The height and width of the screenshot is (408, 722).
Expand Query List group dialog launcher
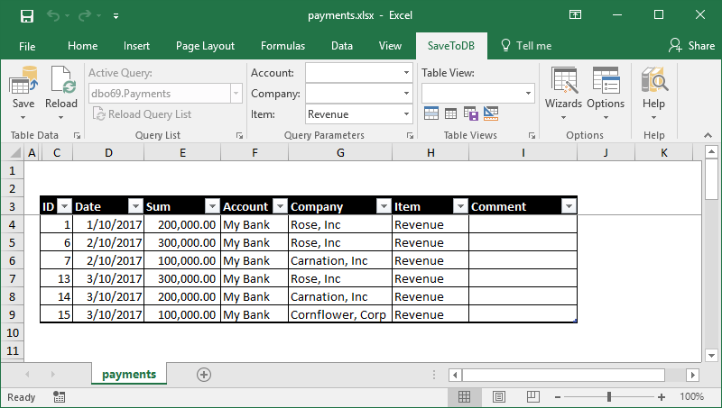click(x=239, y=135)
